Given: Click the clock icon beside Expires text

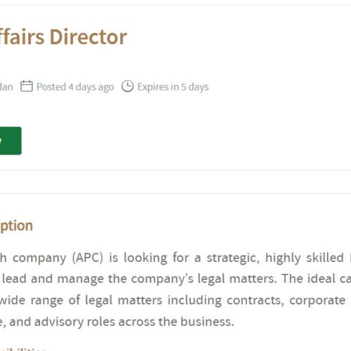Looking at the screenshot, I should point(128,86).
